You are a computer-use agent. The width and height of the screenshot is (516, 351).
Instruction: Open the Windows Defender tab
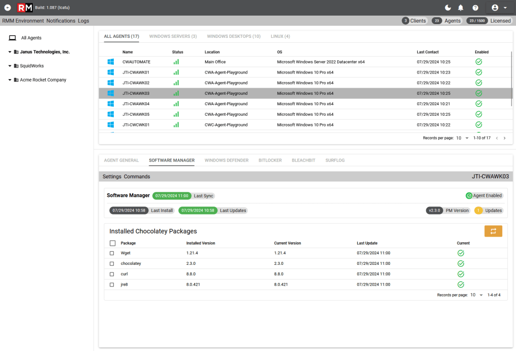tap(226, 160)
